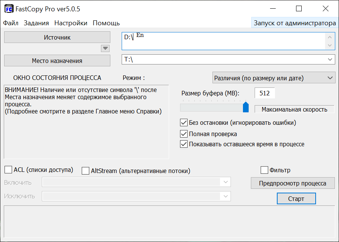Enable AltStream (альтернативные потоки) checkbox
Image resolution: width=339 pixels, height=242 pixels.
86,171
